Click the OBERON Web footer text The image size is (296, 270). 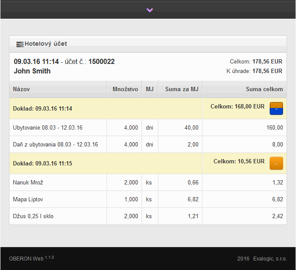pos(26,259)
